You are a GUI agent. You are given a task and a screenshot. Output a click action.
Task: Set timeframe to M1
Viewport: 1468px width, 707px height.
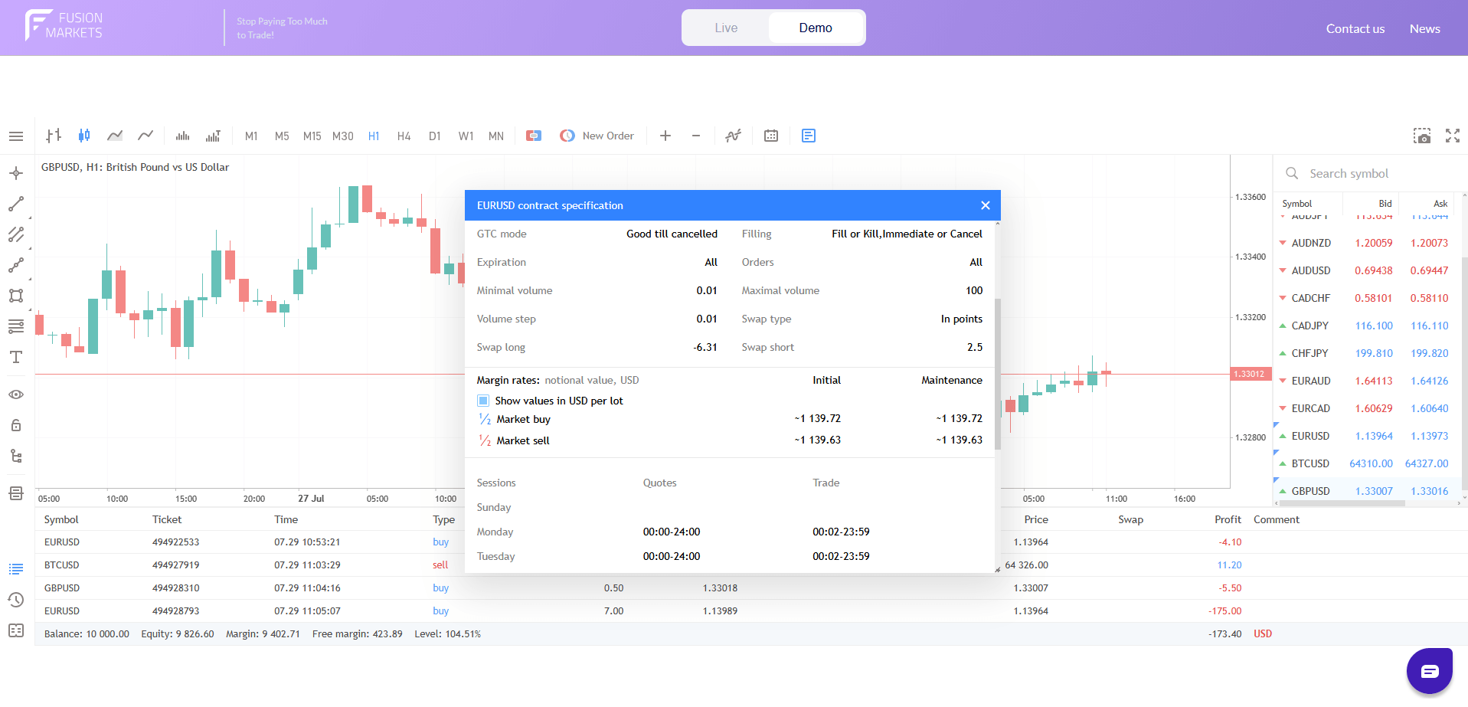point(251,136)
